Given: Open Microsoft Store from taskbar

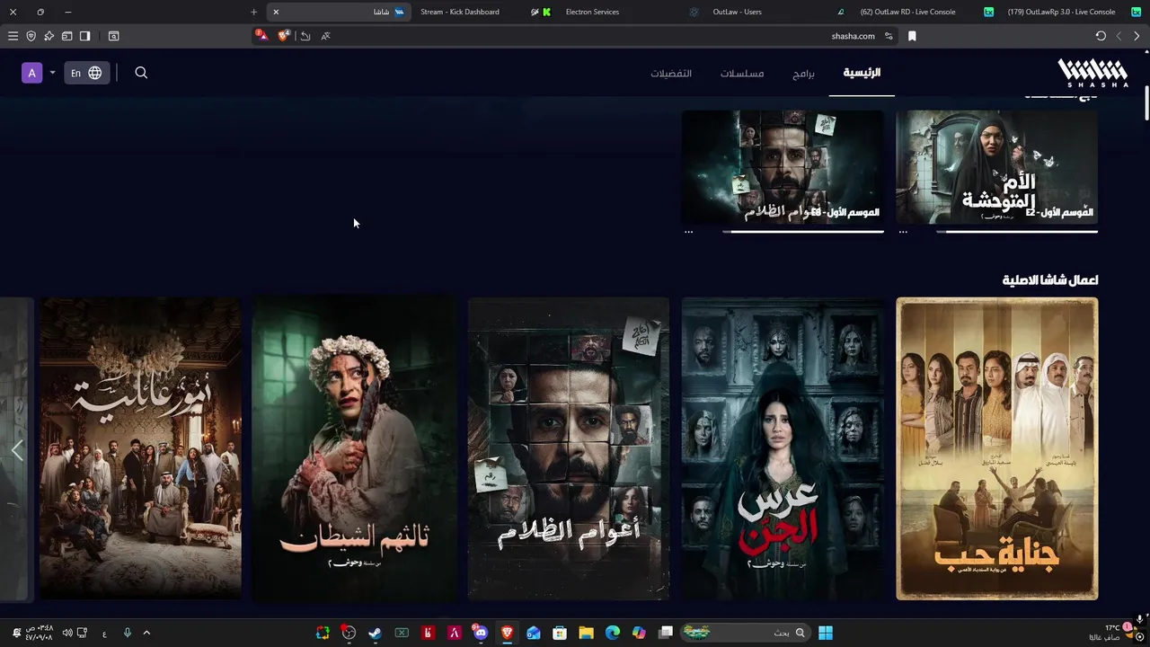Looking at the screenshot, I should coord(560,633).
